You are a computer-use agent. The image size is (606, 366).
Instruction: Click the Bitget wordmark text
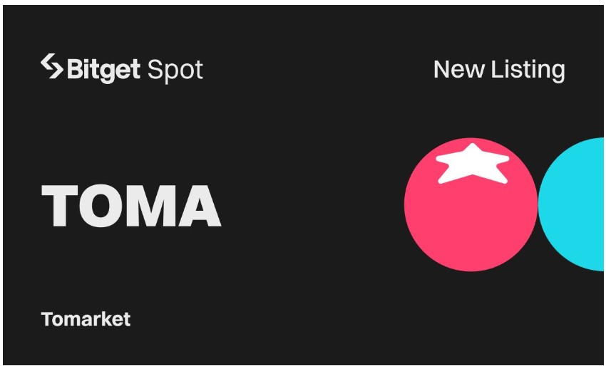103,70
